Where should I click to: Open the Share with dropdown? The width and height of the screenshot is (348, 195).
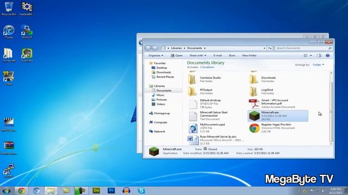click(x=198, y=55)
